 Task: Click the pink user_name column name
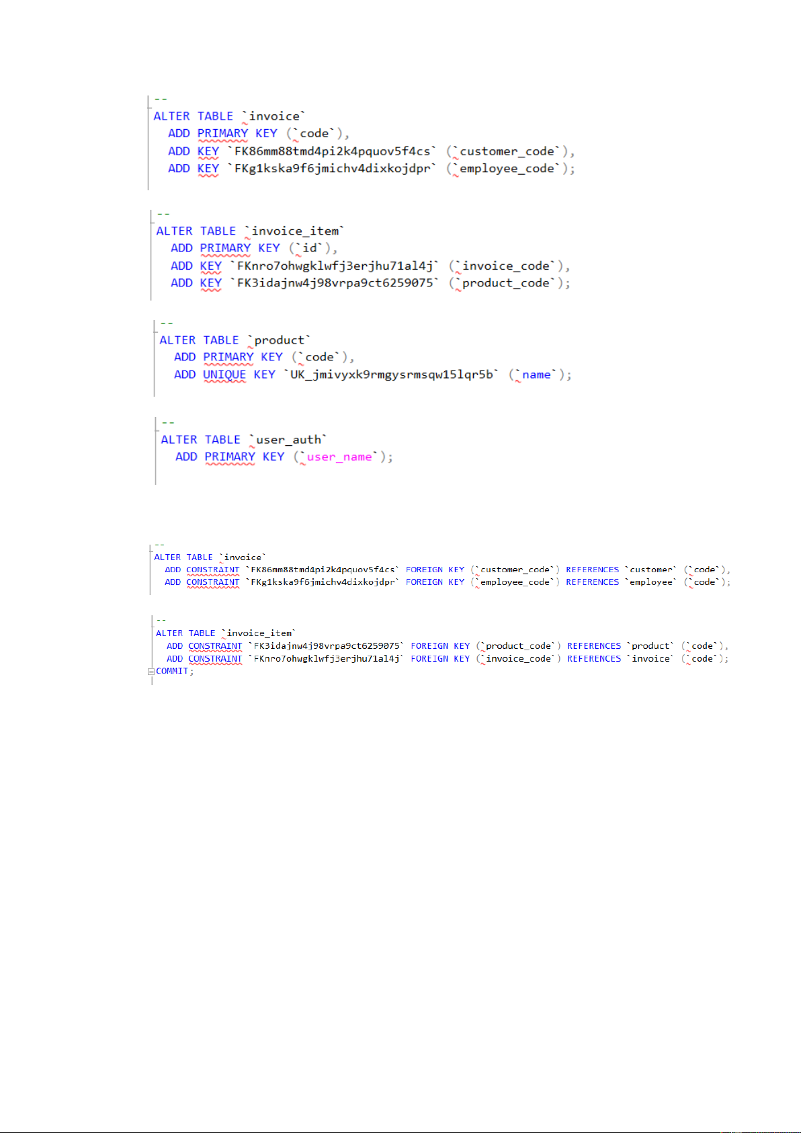point(339,457)
